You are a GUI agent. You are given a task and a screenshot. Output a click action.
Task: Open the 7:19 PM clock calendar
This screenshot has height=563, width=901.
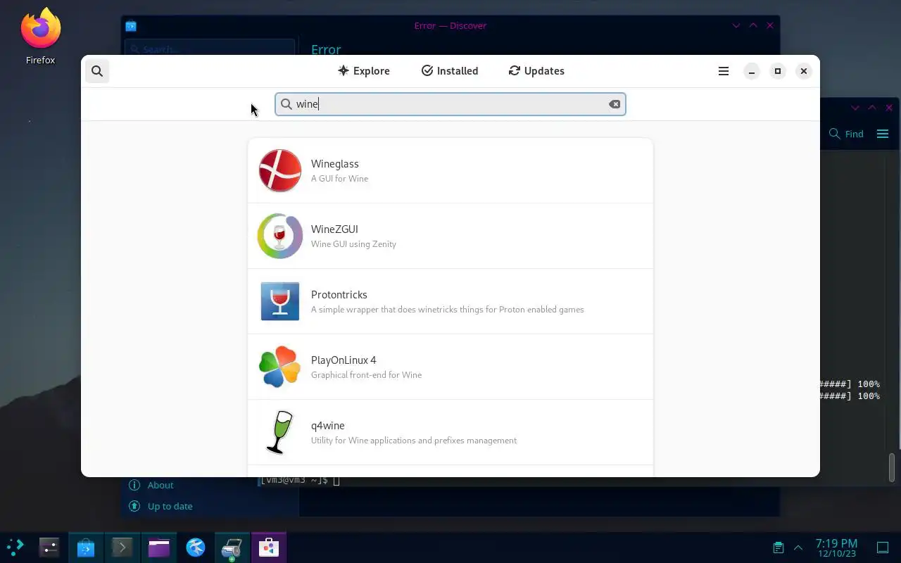tap(836, 548)
